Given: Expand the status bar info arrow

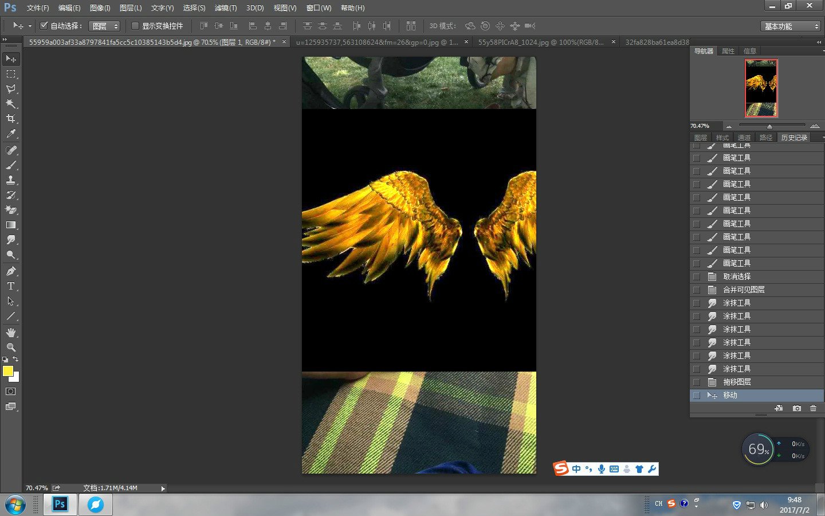Looking at the screenshot, I should 163,488.
